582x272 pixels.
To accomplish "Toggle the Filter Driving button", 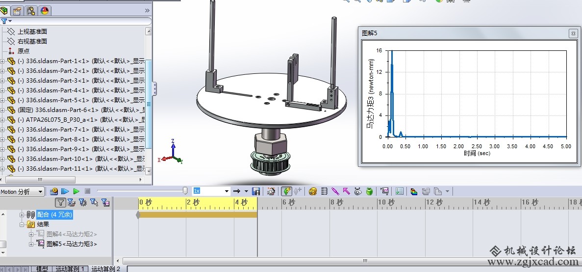I will pyautogui.click(x=83, y=203).
